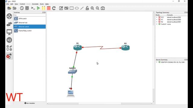This screenshot has width=193, height=108.
Task: Browse security devices sidebar icon
Action: pyautogui.click(x=9, y=40)
